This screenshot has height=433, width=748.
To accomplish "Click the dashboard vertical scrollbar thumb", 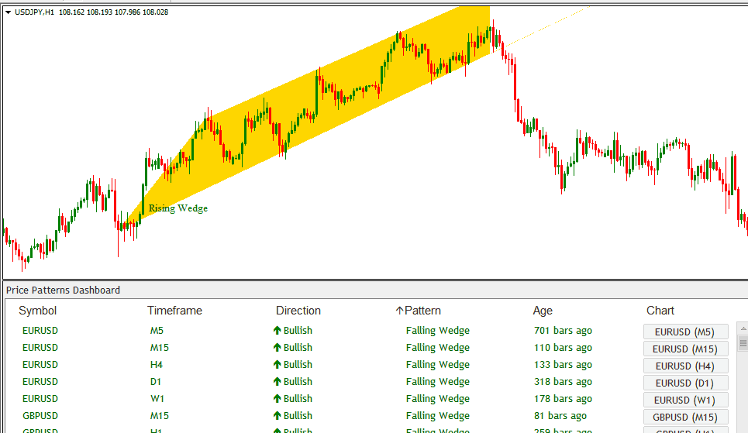I will pos(743,343).
